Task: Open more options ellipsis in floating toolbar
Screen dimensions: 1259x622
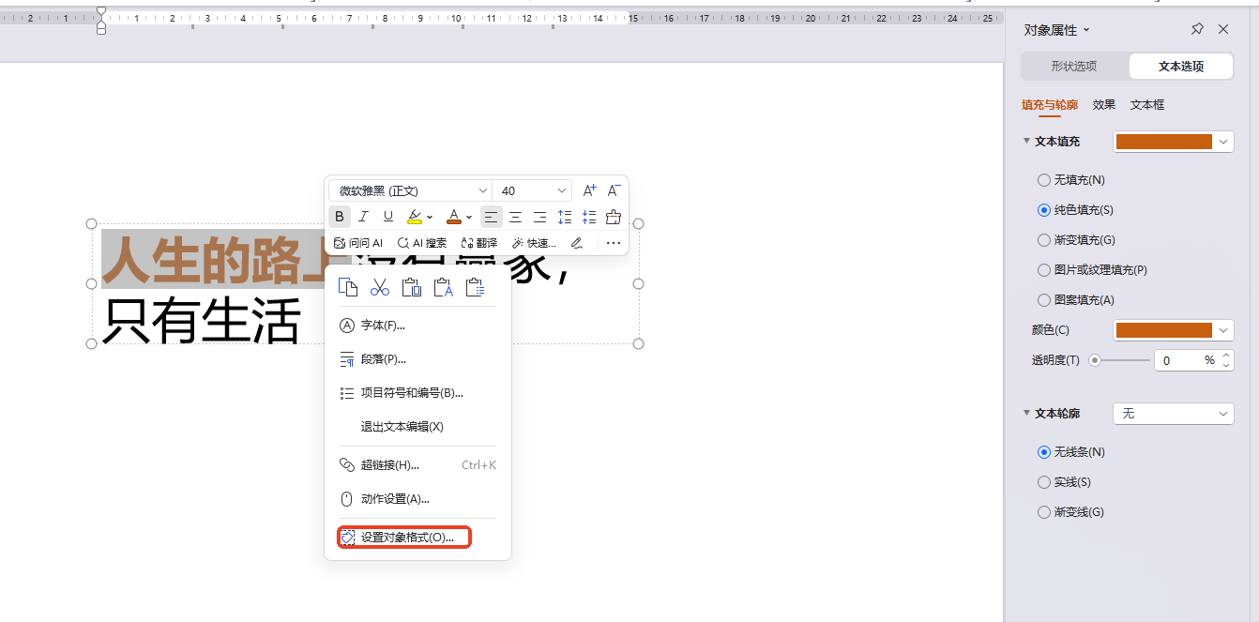Action: [x=614, y=243]
